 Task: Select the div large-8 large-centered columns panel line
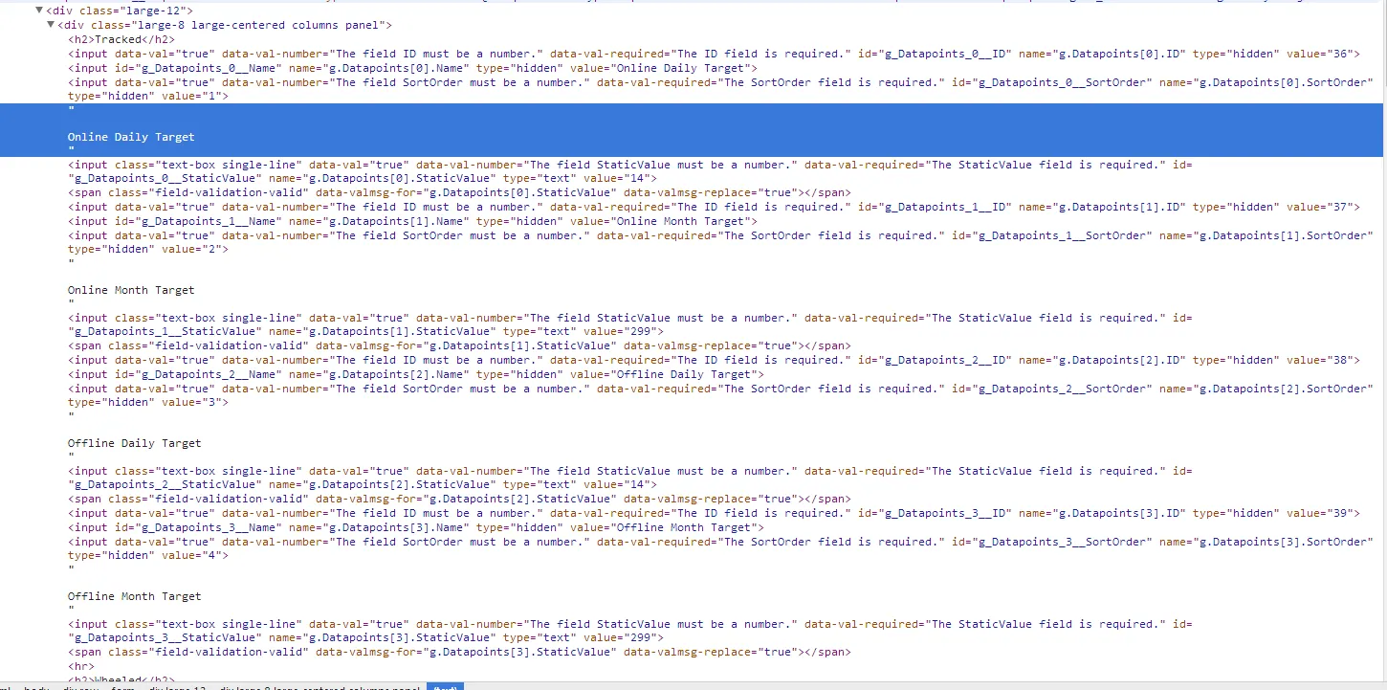coord(225,25)
